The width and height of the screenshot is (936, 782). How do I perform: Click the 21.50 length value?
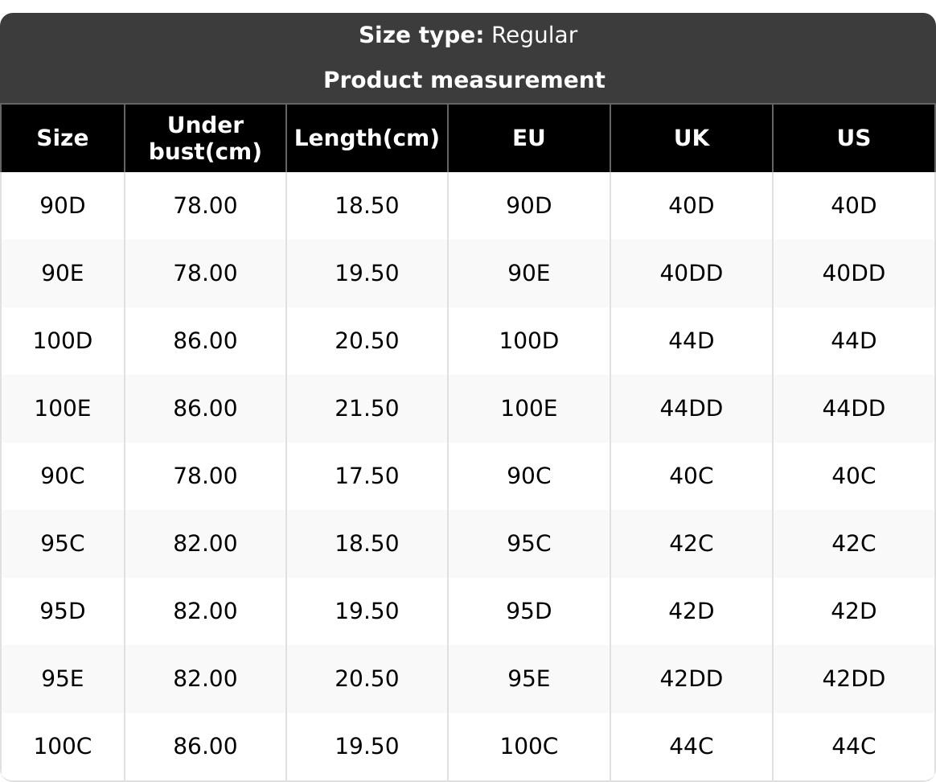tap(367, 409)
